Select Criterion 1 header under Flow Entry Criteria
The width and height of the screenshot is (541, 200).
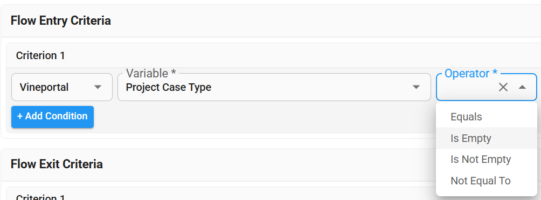tap(40, 55)
